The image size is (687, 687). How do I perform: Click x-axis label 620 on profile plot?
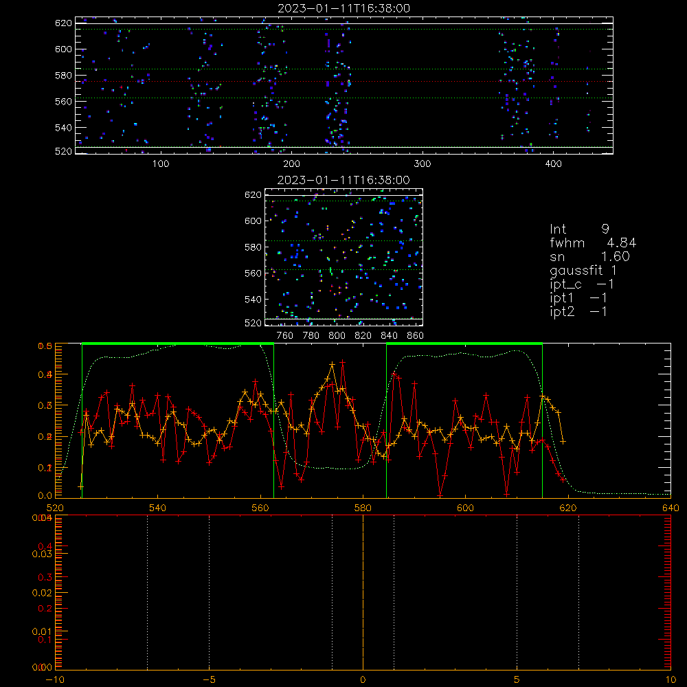tap(568, 508)
